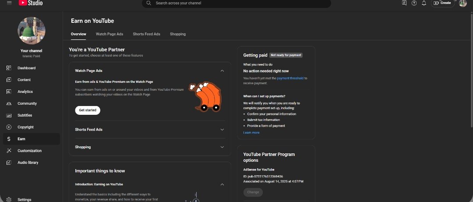
Task: Open the Dashboard menu item label
Action: pos(27,68)
